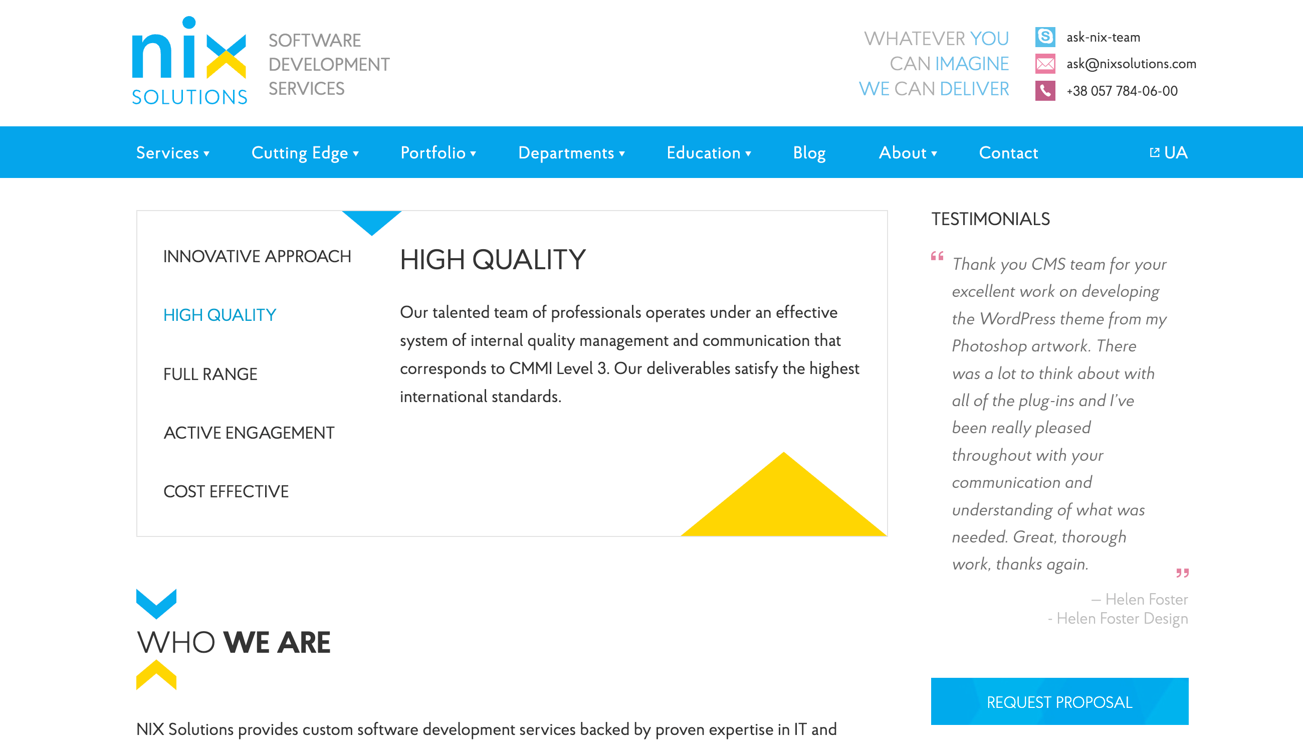Select the HIGH QUALITY tab item
1303x745 pixels.
220,314
